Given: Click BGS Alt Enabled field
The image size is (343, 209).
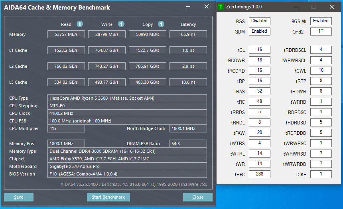Looking at the screenshot, I should point(321,21).
